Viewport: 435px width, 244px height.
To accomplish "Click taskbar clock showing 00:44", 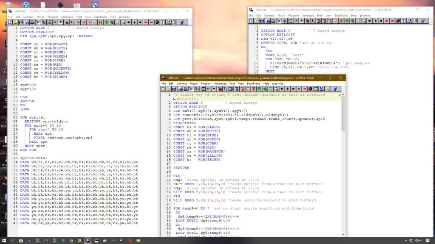I will pos(418,241).
